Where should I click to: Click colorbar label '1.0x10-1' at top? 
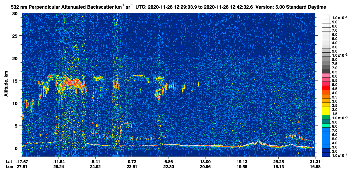339,18
